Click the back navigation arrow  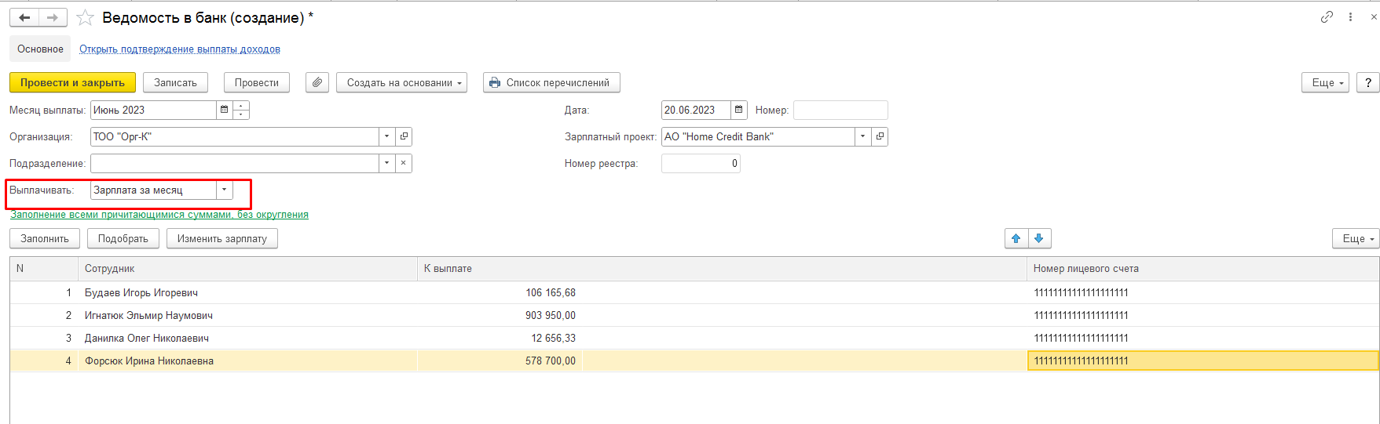click(x=24, y=17)
